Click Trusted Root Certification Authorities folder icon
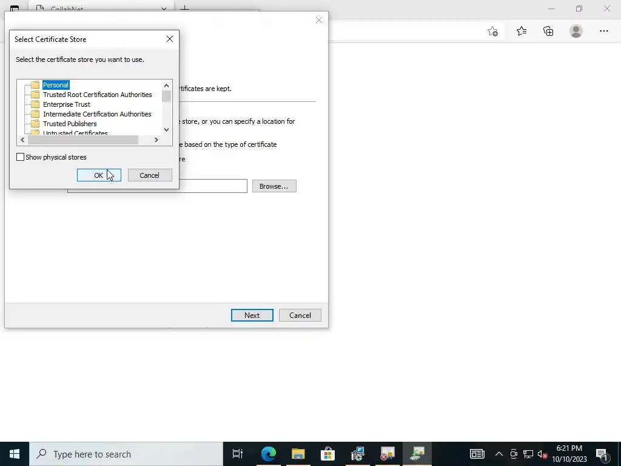Screen dimensions: 621x466 tap(35, 95)
